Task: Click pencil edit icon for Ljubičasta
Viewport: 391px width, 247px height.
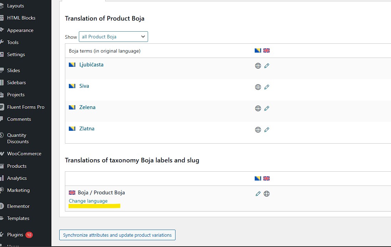Action: click(266, 66)
